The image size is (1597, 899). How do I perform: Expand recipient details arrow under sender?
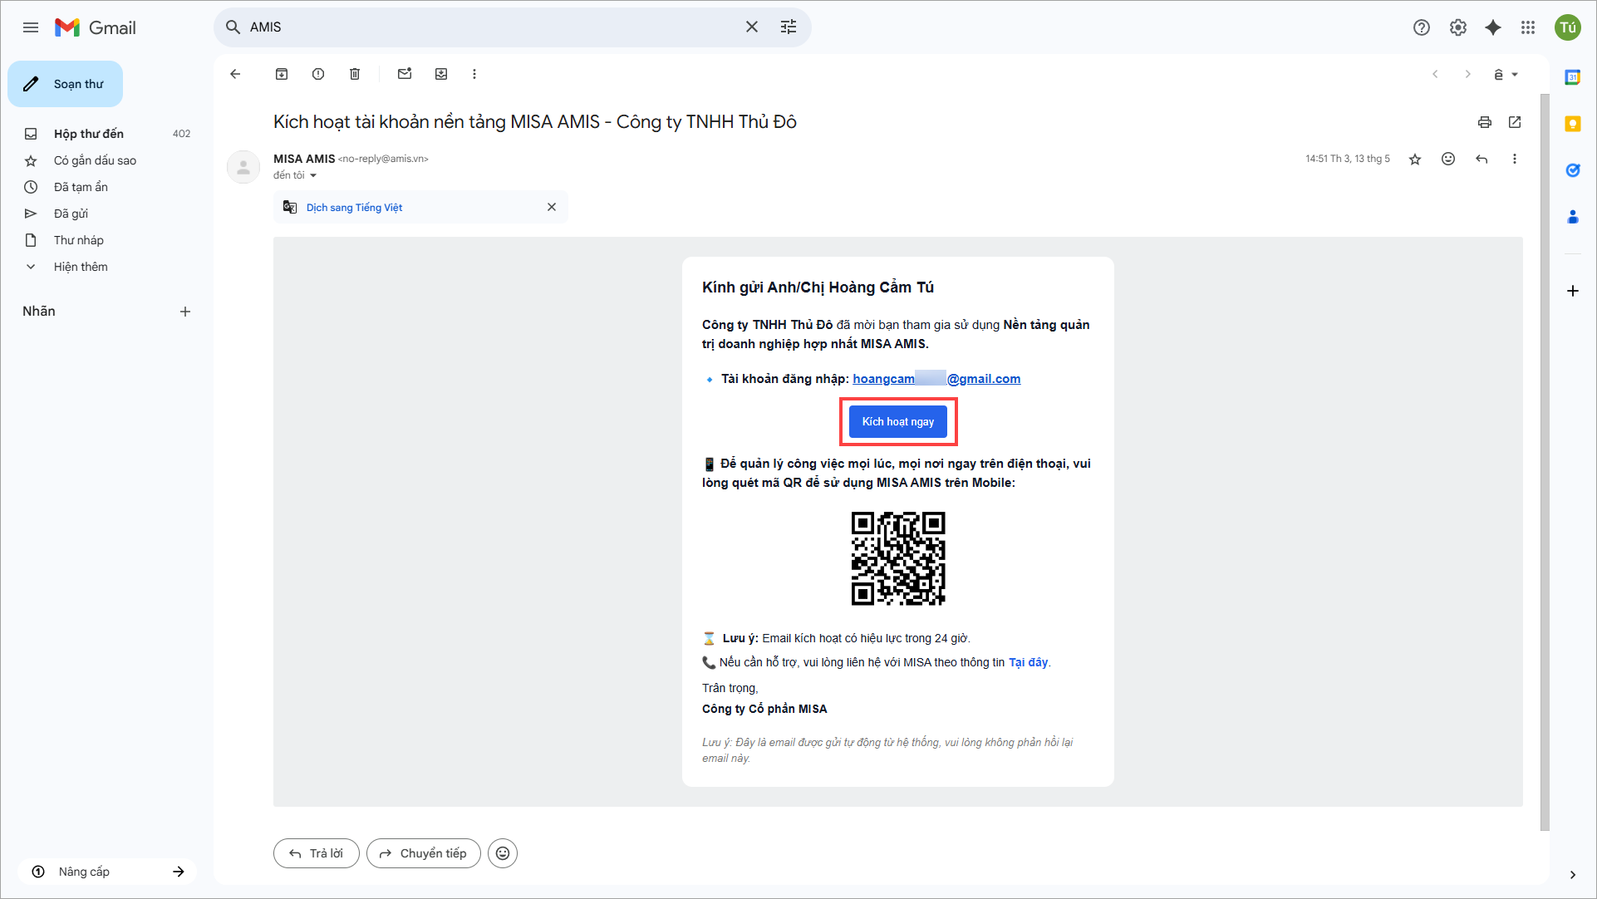313,175
